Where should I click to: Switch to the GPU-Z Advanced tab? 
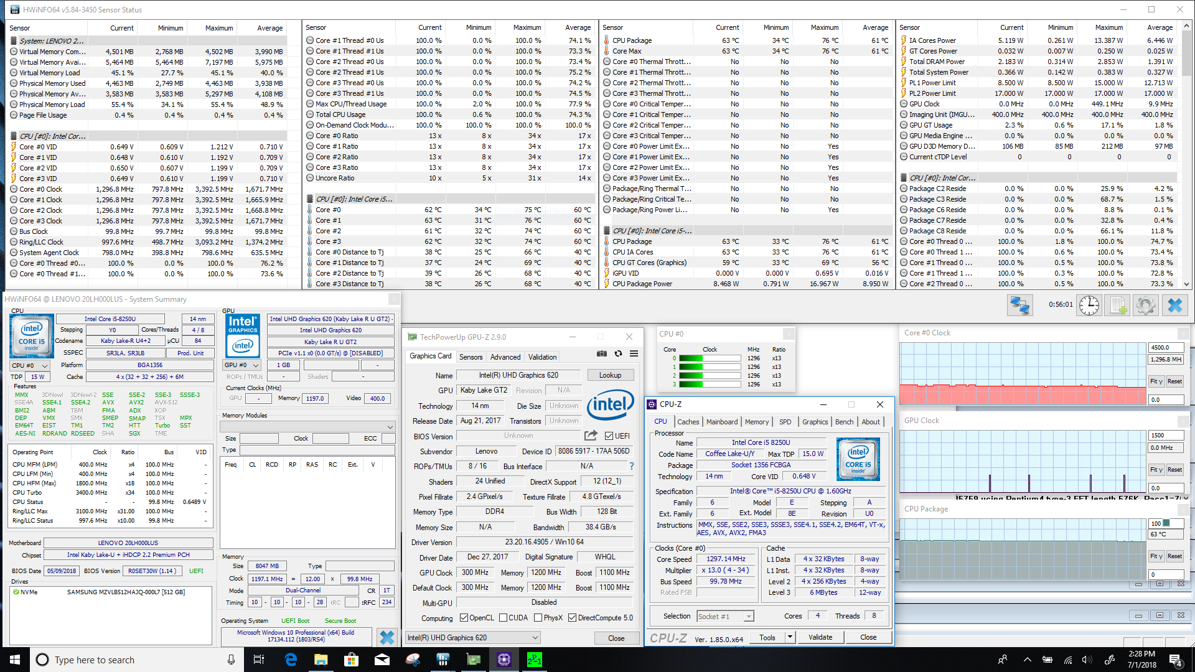505,357
